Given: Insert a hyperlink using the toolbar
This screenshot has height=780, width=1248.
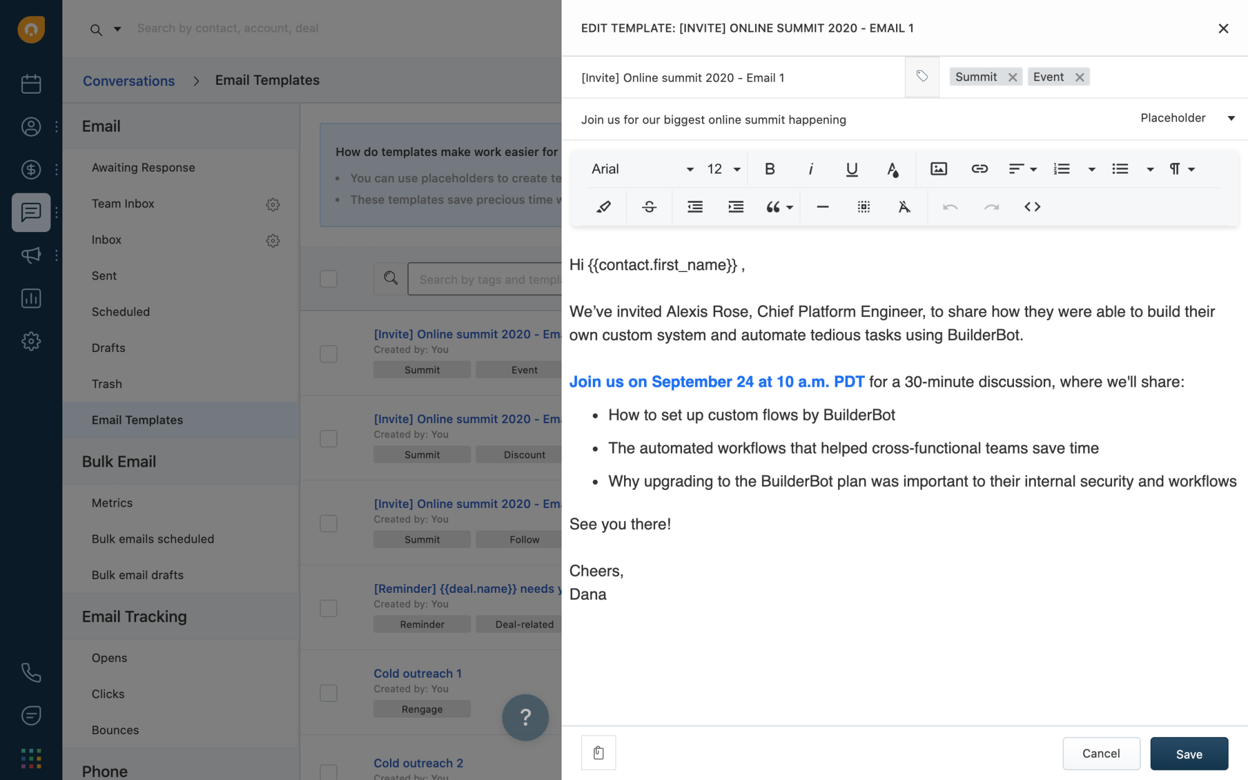Looking at the screenshot, I should pos(979,168).
